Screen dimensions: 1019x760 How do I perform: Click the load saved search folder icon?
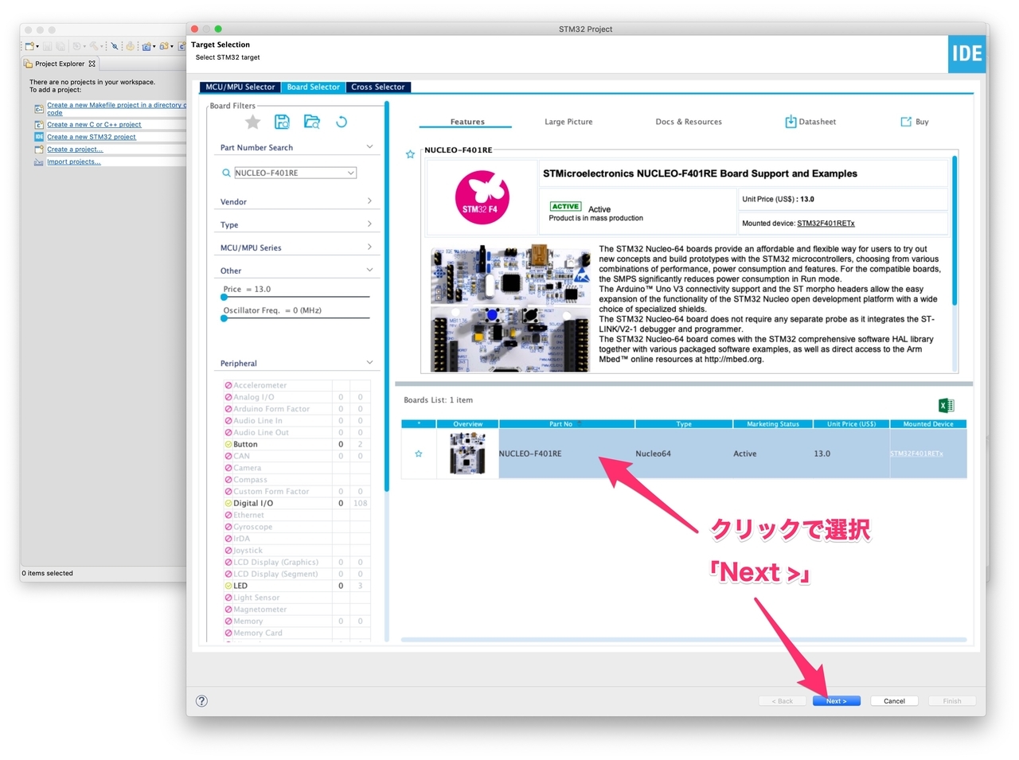pyautogui.click(x=311, y=122)
